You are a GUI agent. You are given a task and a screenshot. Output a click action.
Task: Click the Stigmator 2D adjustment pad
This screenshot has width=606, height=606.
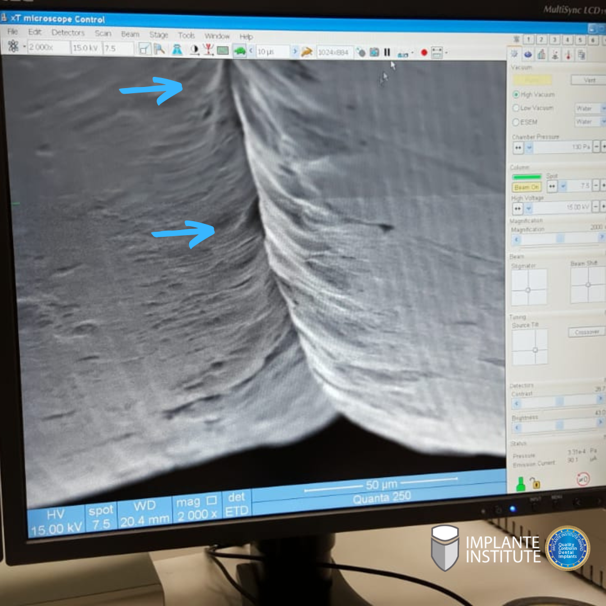[529, 287]
